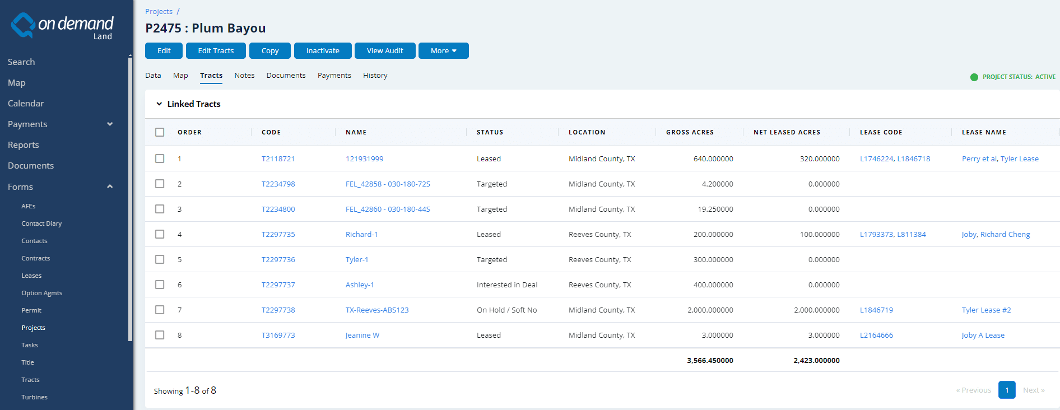Image resolution: width=1060 pixels, height=410 pixels.
Task: Open lease code L2164666 link
Action: click(x=876, y=335)
